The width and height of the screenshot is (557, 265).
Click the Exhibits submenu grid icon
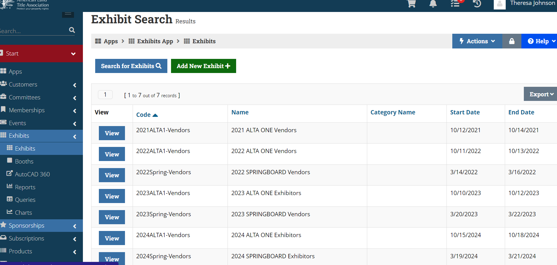coord(10,148)
